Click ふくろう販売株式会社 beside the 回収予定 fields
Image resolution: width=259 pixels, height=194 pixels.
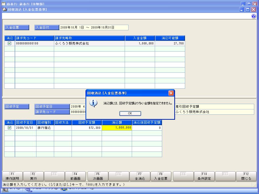(x=214, y=112)
